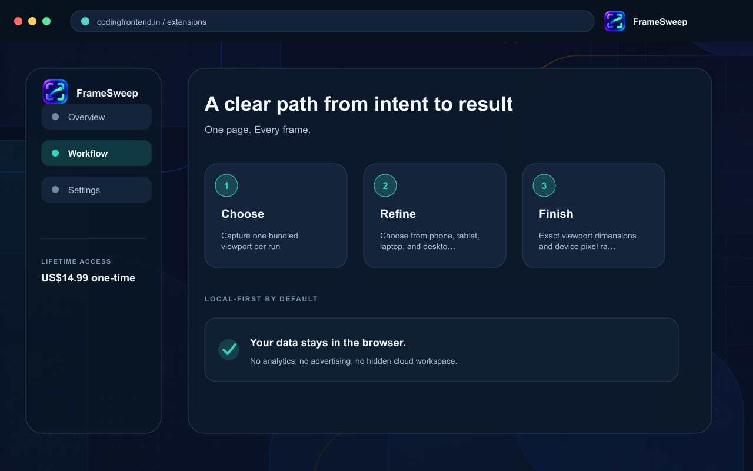
Task: Click the red close window button
Action: (x=18, y=21)
